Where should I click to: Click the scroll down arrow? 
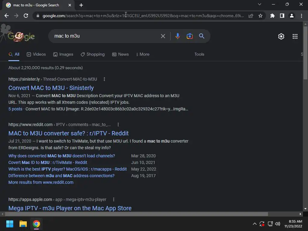click(305, 209)
